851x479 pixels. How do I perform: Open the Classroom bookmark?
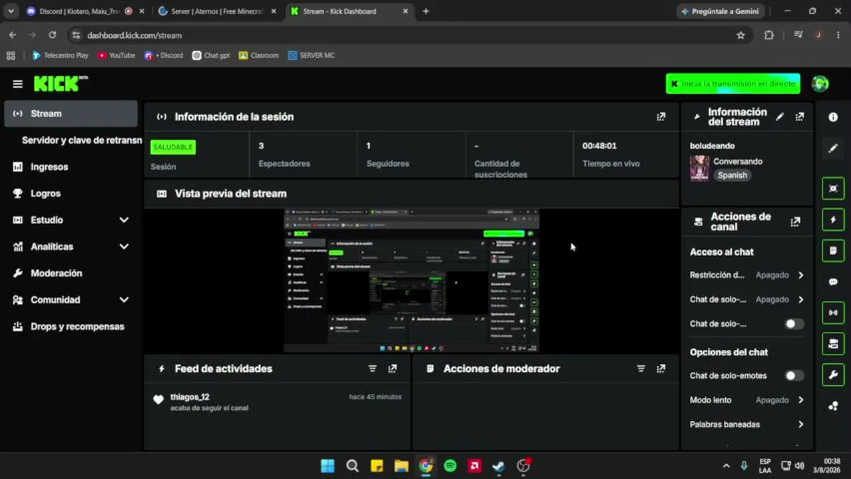tap(258, 55)
